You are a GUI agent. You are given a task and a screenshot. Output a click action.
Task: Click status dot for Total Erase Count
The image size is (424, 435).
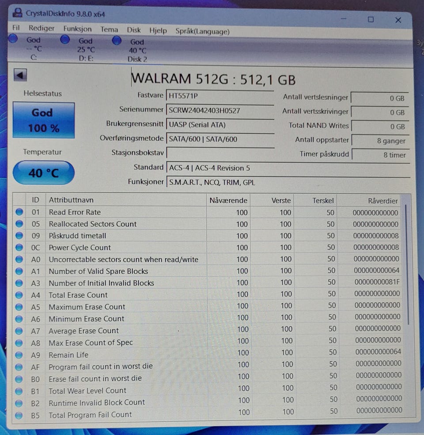pos(19,295)
